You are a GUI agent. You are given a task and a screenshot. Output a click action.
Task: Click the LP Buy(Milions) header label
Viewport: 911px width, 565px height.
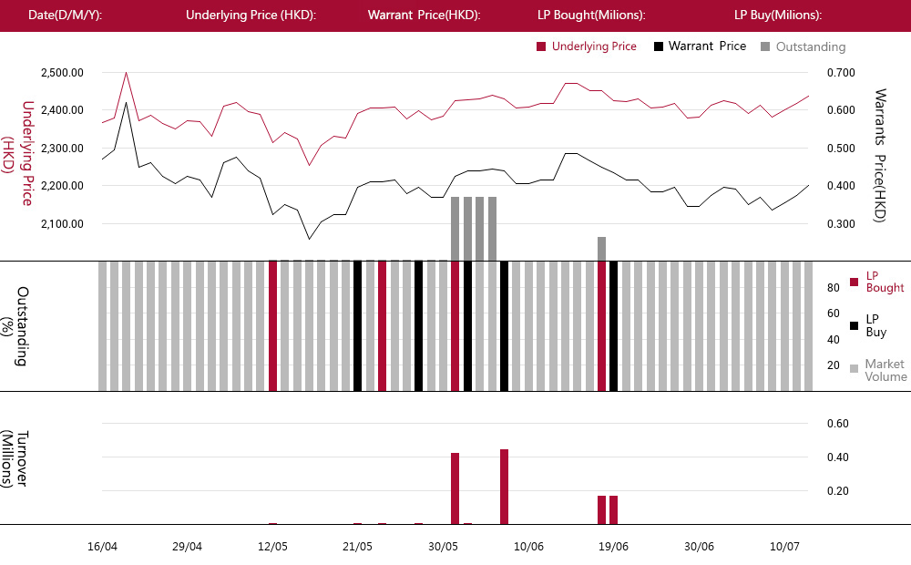778,15
